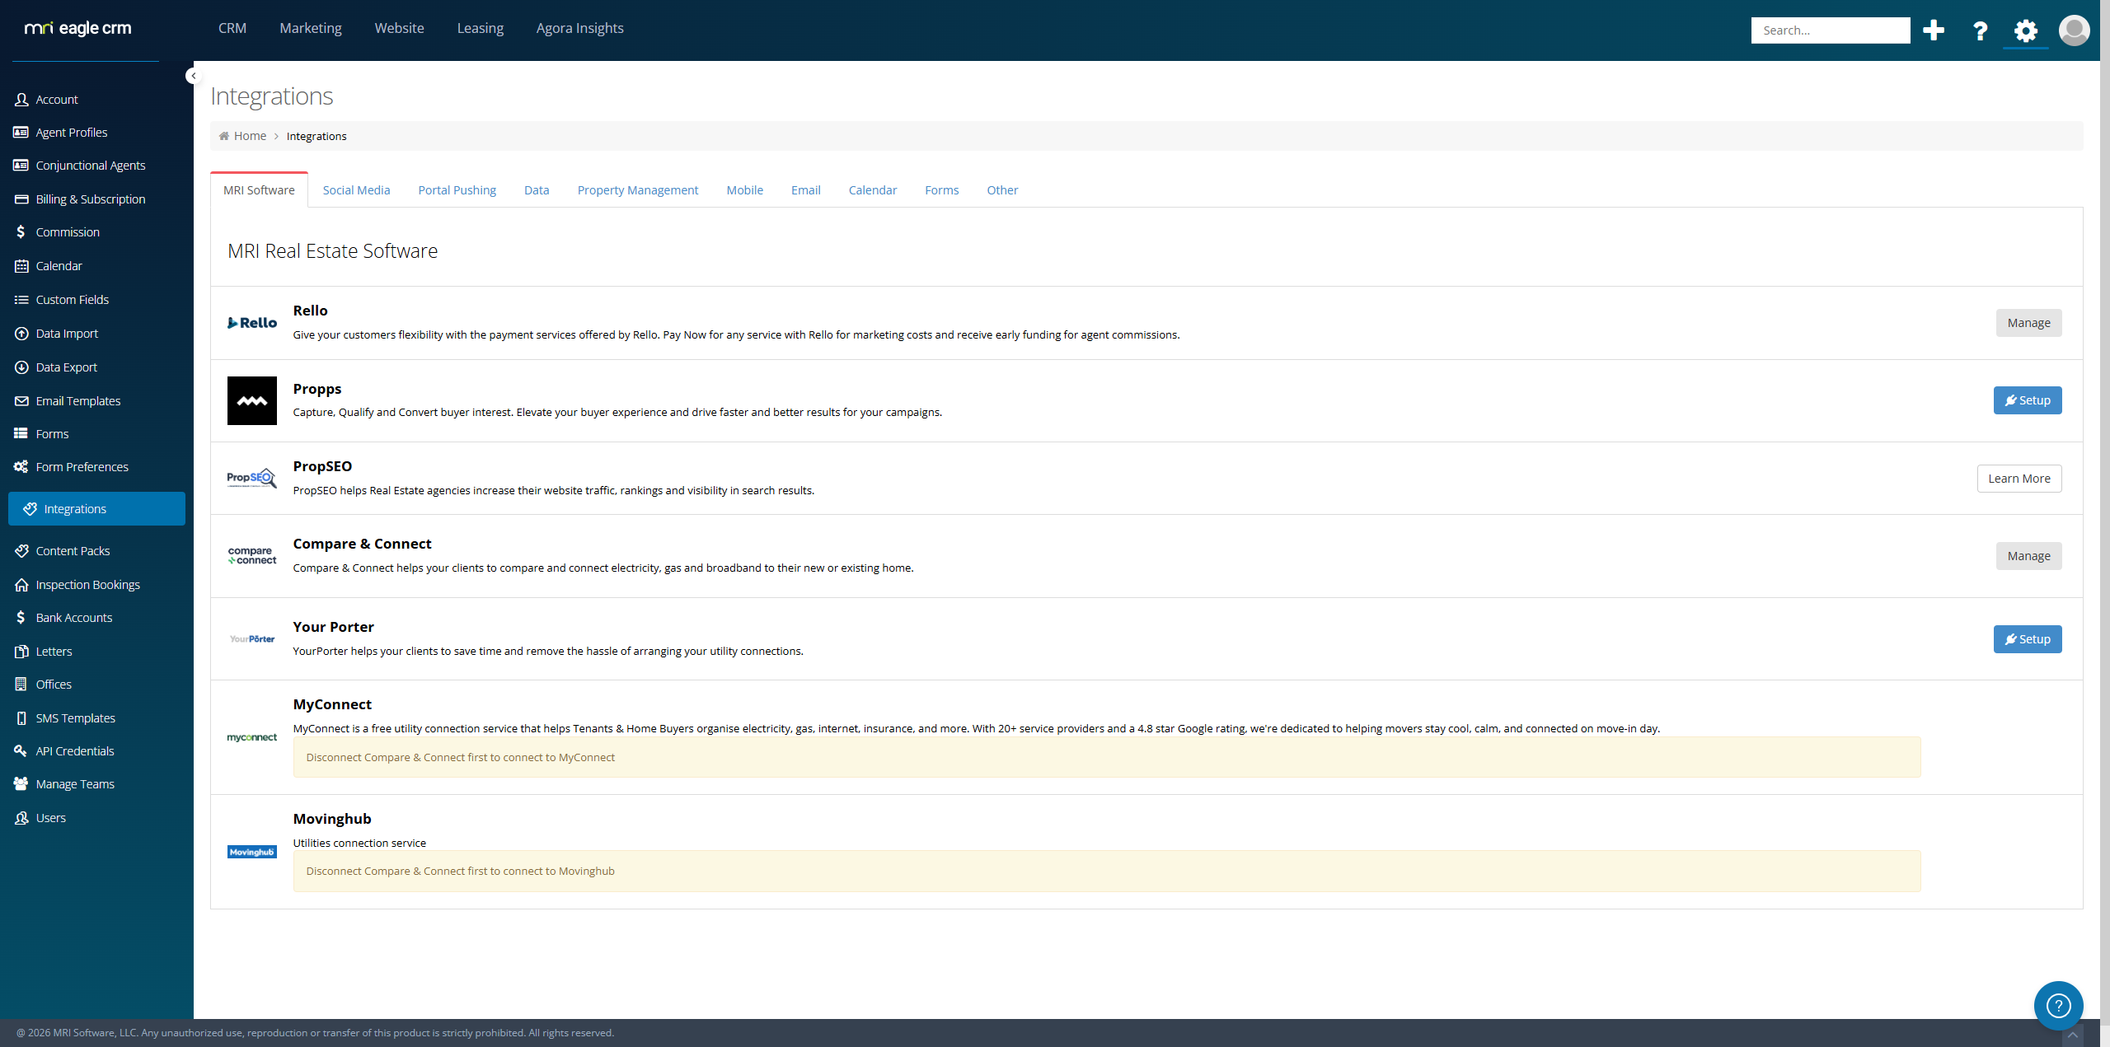Open the user avatar profile menu
The width and height of the screenshot is (2110, 1047).
click(2074, 30)
